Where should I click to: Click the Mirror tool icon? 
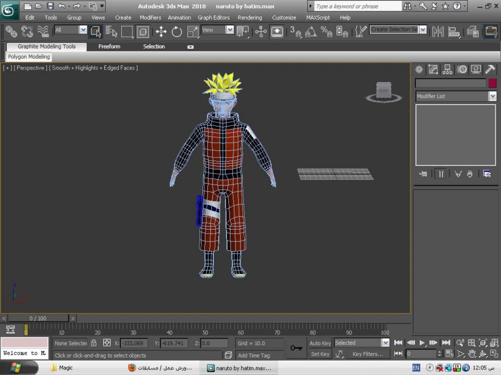pos(438,31)
